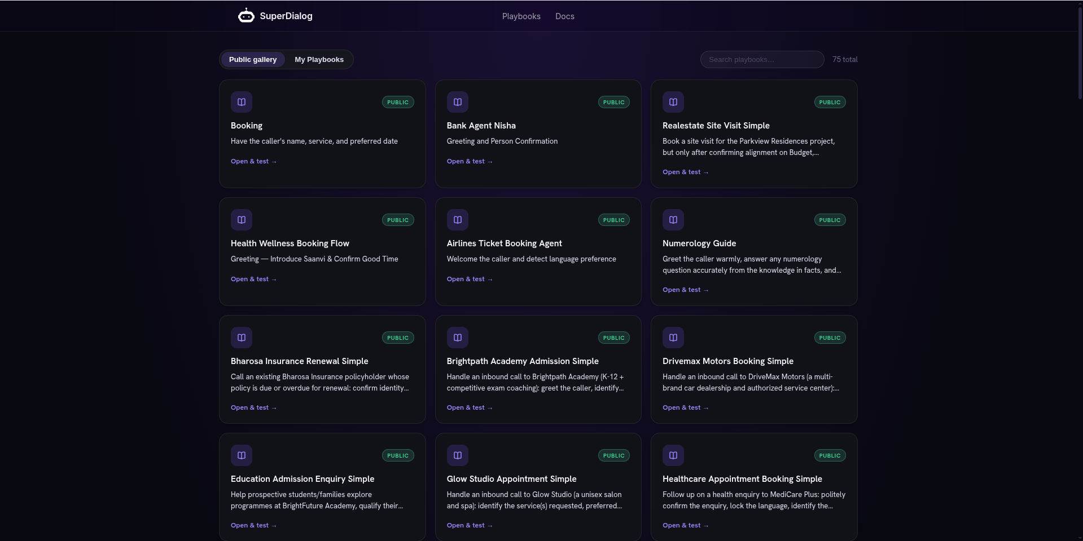Click the SuperDialog brand name
Image resolution: width=1083 pixels, height=541 pixels.
coord(286,16)
